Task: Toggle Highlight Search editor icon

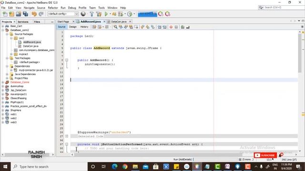Action: pos(131,27)
